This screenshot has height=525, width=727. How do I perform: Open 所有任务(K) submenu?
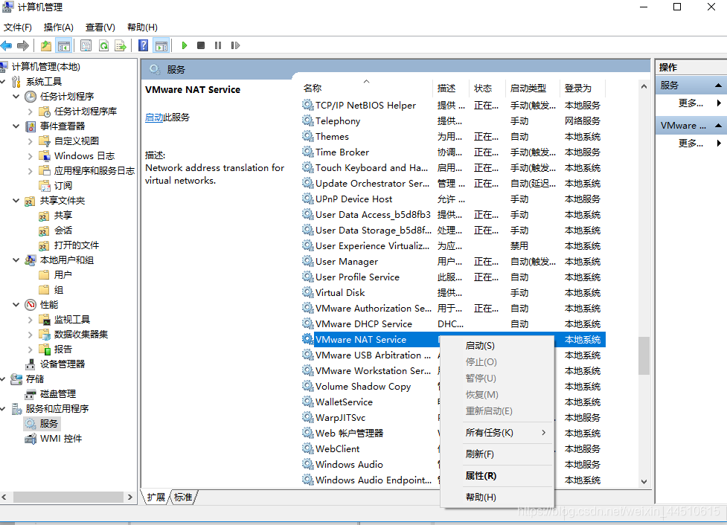click(496, 432)
